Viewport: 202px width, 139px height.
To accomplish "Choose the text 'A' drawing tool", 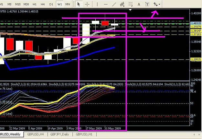I will click(x=139, y=5).
